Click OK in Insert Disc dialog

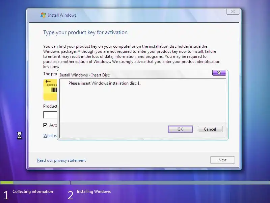pyautogui.click(x=180, y=129)
